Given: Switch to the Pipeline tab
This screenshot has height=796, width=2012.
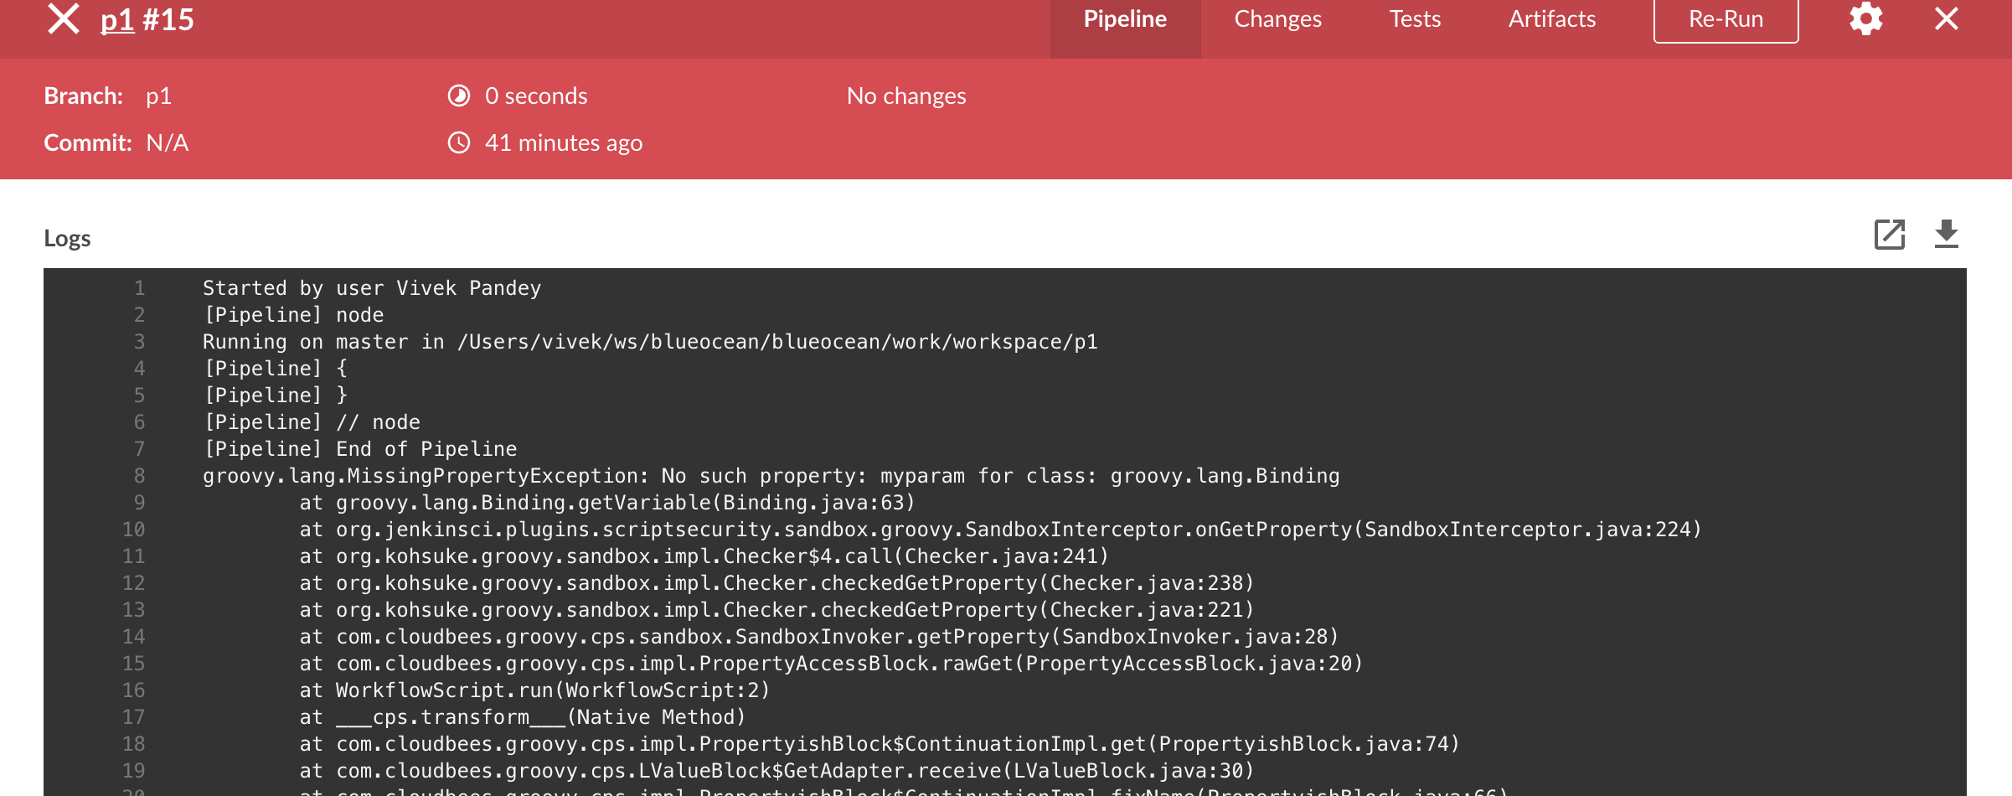Looking at the screenshot, I should click(x=1125, y=19).
